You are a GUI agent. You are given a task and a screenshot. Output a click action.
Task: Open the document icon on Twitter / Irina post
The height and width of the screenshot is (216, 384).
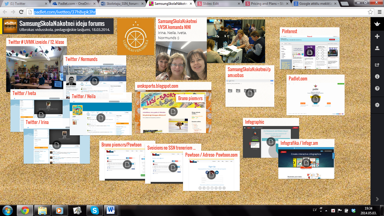tap(57, 145)
